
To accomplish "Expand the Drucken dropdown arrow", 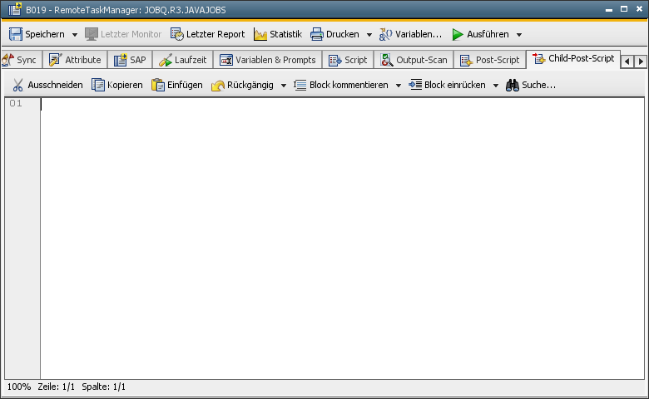I will point(369,35).
